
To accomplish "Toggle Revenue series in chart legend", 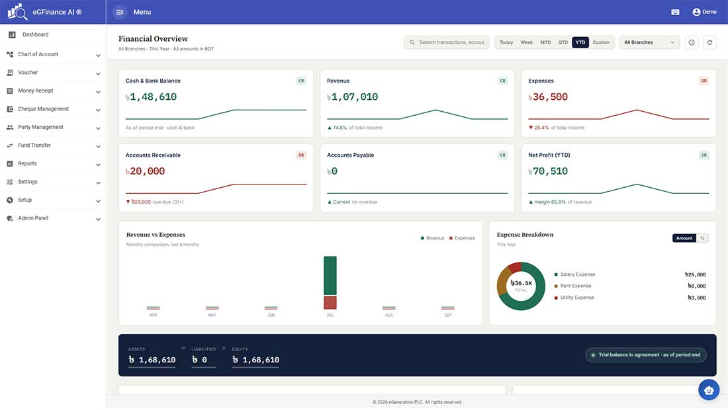I will coord(432,238).
